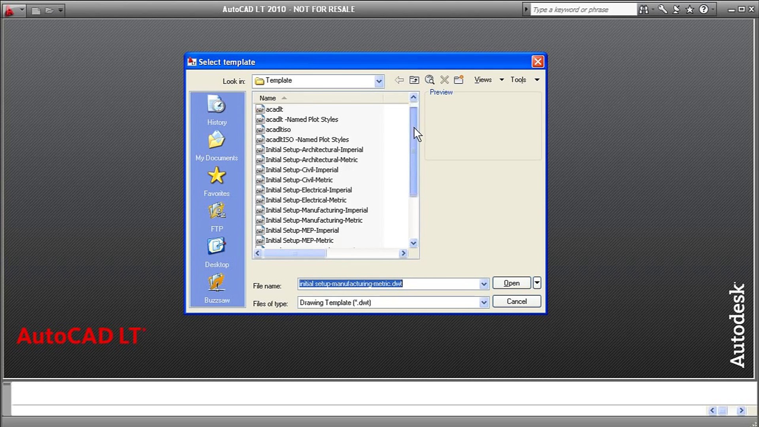Click the Cancel button

point(517,301)
